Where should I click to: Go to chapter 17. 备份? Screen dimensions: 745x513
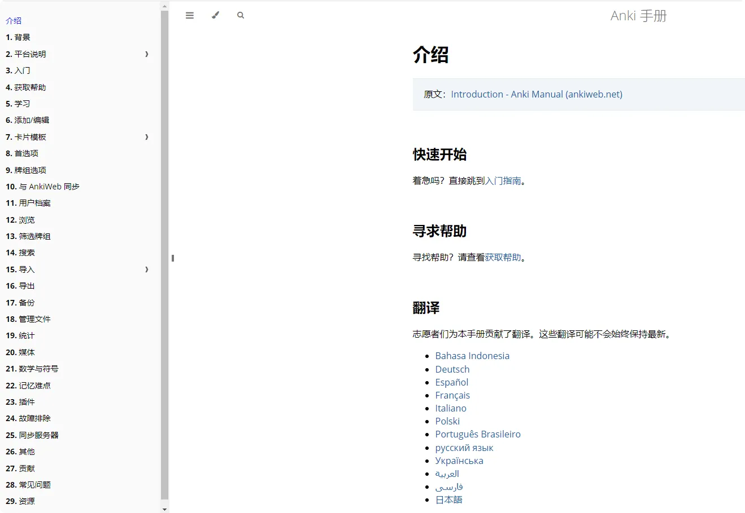click(20, 303)
